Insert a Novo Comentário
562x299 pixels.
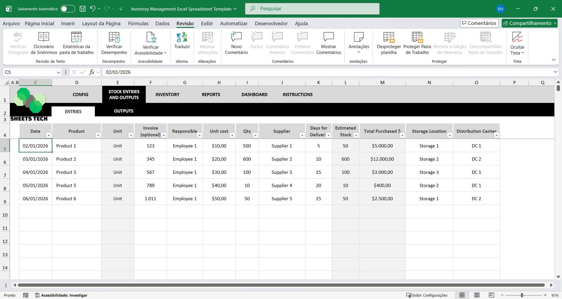pyautogui.click(x=236, y=43)
